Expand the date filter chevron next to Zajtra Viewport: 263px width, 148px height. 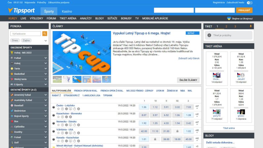pos(46,41)
